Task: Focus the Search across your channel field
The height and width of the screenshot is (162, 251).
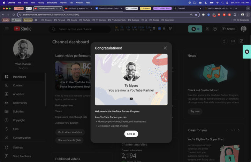Action: [x=79, y=29]
